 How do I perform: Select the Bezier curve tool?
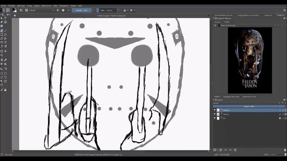point(1,42)
